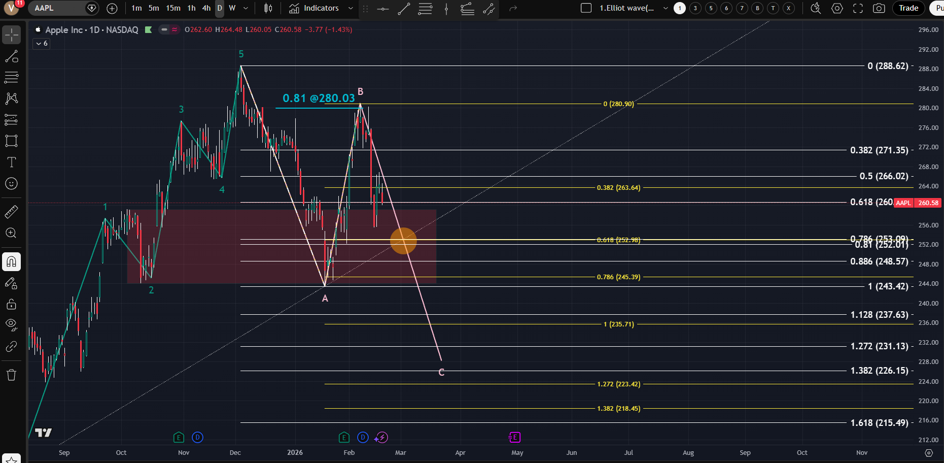Take a chart snapshot with camera icon
This screenshot has height=463, width=944.
[x=879, y=8]
